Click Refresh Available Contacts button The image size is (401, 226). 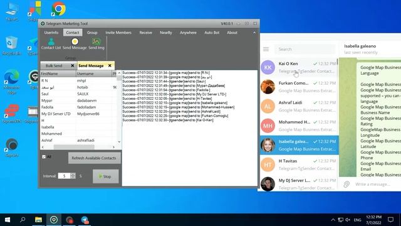(x=94, y=158)
